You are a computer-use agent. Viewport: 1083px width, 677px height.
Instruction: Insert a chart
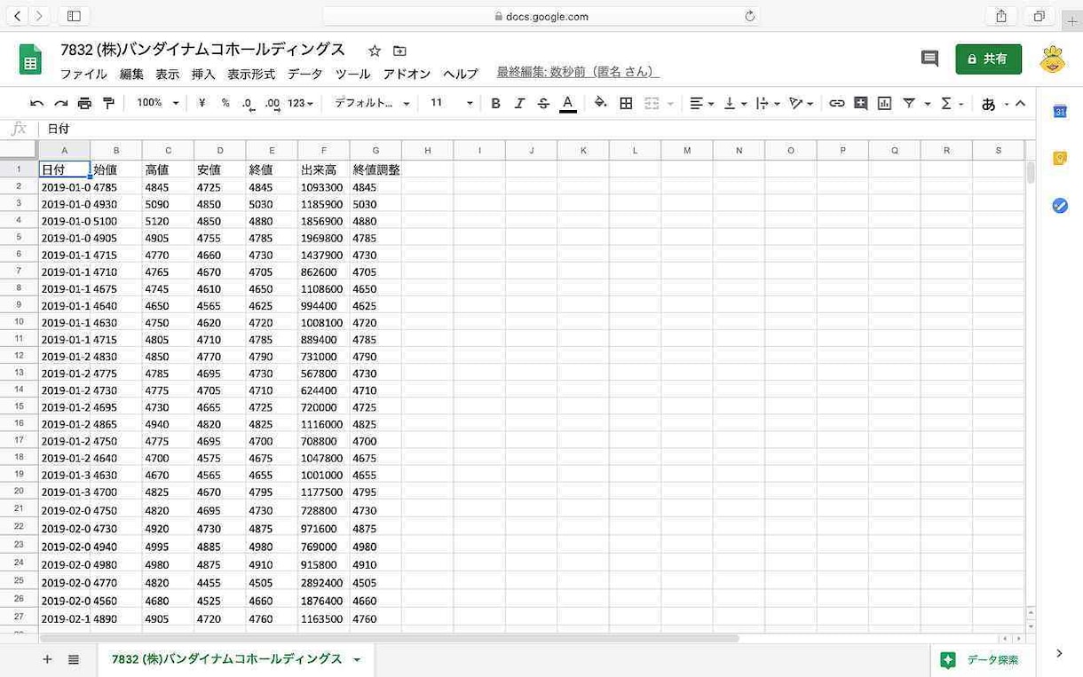point(884,104)
